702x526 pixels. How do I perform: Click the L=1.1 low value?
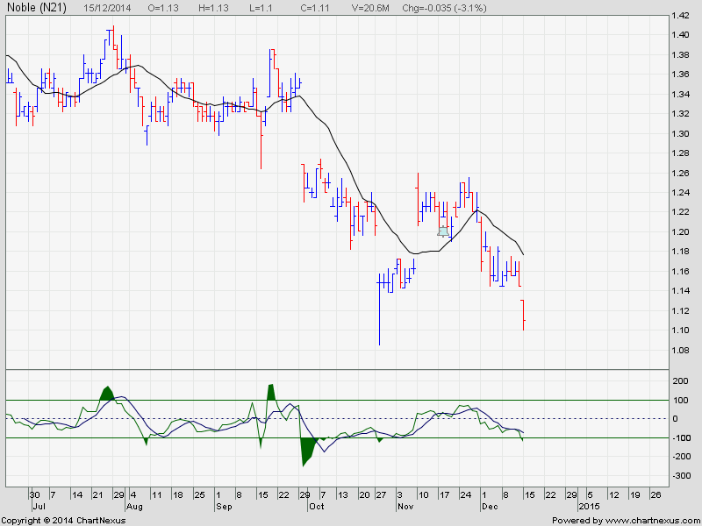click(259, 8)
